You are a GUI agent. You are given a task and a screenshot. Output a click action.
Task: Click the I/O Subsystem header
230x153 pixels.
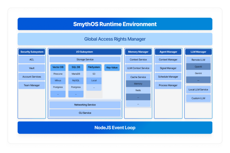pyautogui.click(x=85, y=52)
